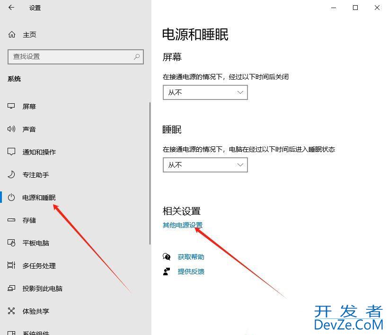Open the screen turn-off time dropdown

205,92
